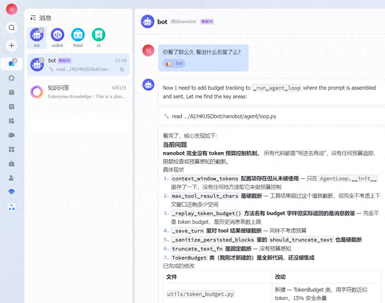Screen dimensions: 385x303
Task: Open the star checklist icon at sidebar bottom
Action: 12,207
